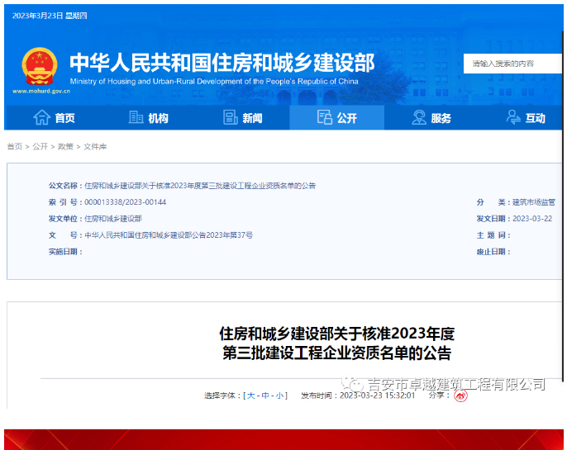Click the date 2023年3月23日 星期四

click(50, 16)
